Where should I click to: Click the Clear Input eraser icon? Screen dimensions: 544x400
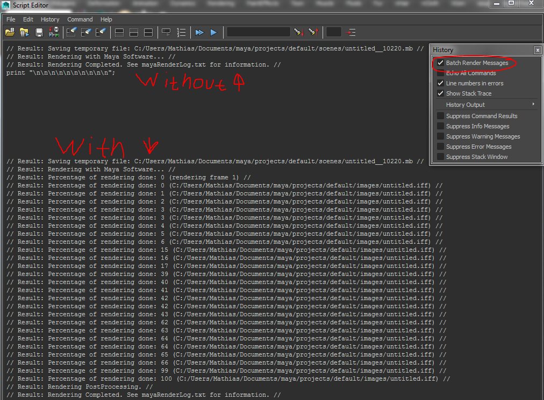(x=86, y=33)
